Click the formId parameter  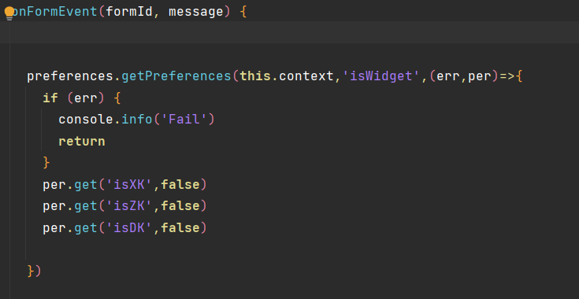coord(129,12)
